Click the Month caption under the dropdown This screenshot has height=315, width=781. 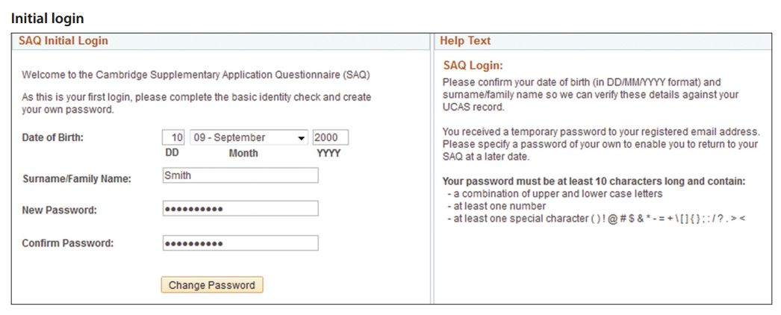[243, 153]
